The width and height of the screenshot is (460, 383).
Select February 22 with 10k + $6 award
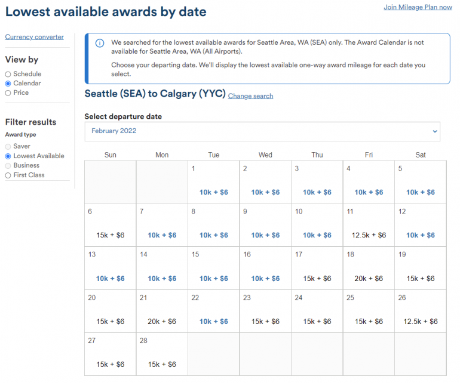(x=213, y=311)
